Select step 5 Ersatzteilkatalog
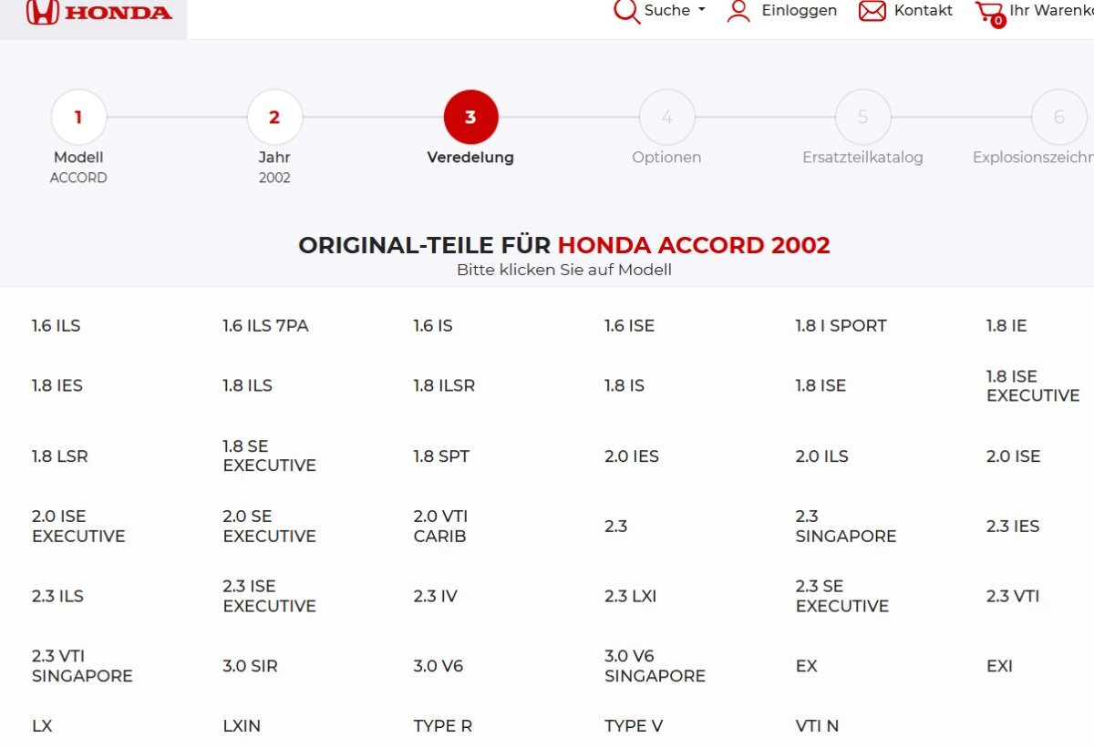The image size is (1094, 748). (x=862, y=117)
